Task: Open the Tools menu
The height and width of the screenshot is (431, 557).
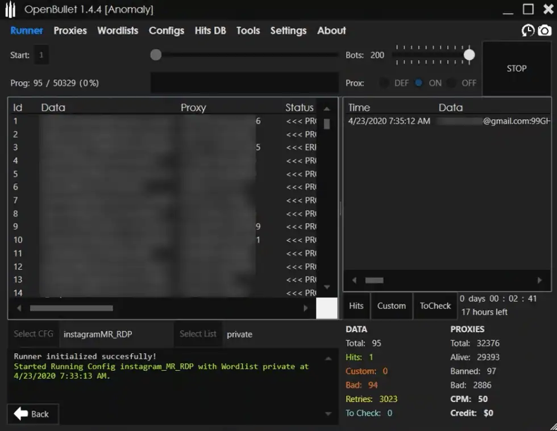Action: tap(248, 31)
